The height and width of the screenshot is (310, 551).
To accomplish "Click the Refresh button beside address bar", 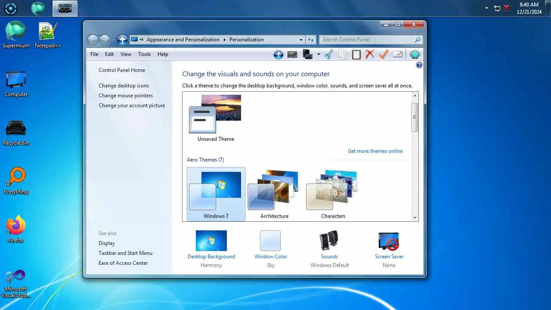I will (x=311, y=40).
